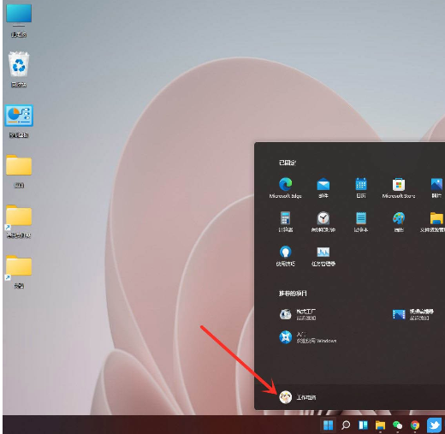445x434 pixels.
Task: Select the desktop folder without shortcut arrow
Action: (19, 171)
